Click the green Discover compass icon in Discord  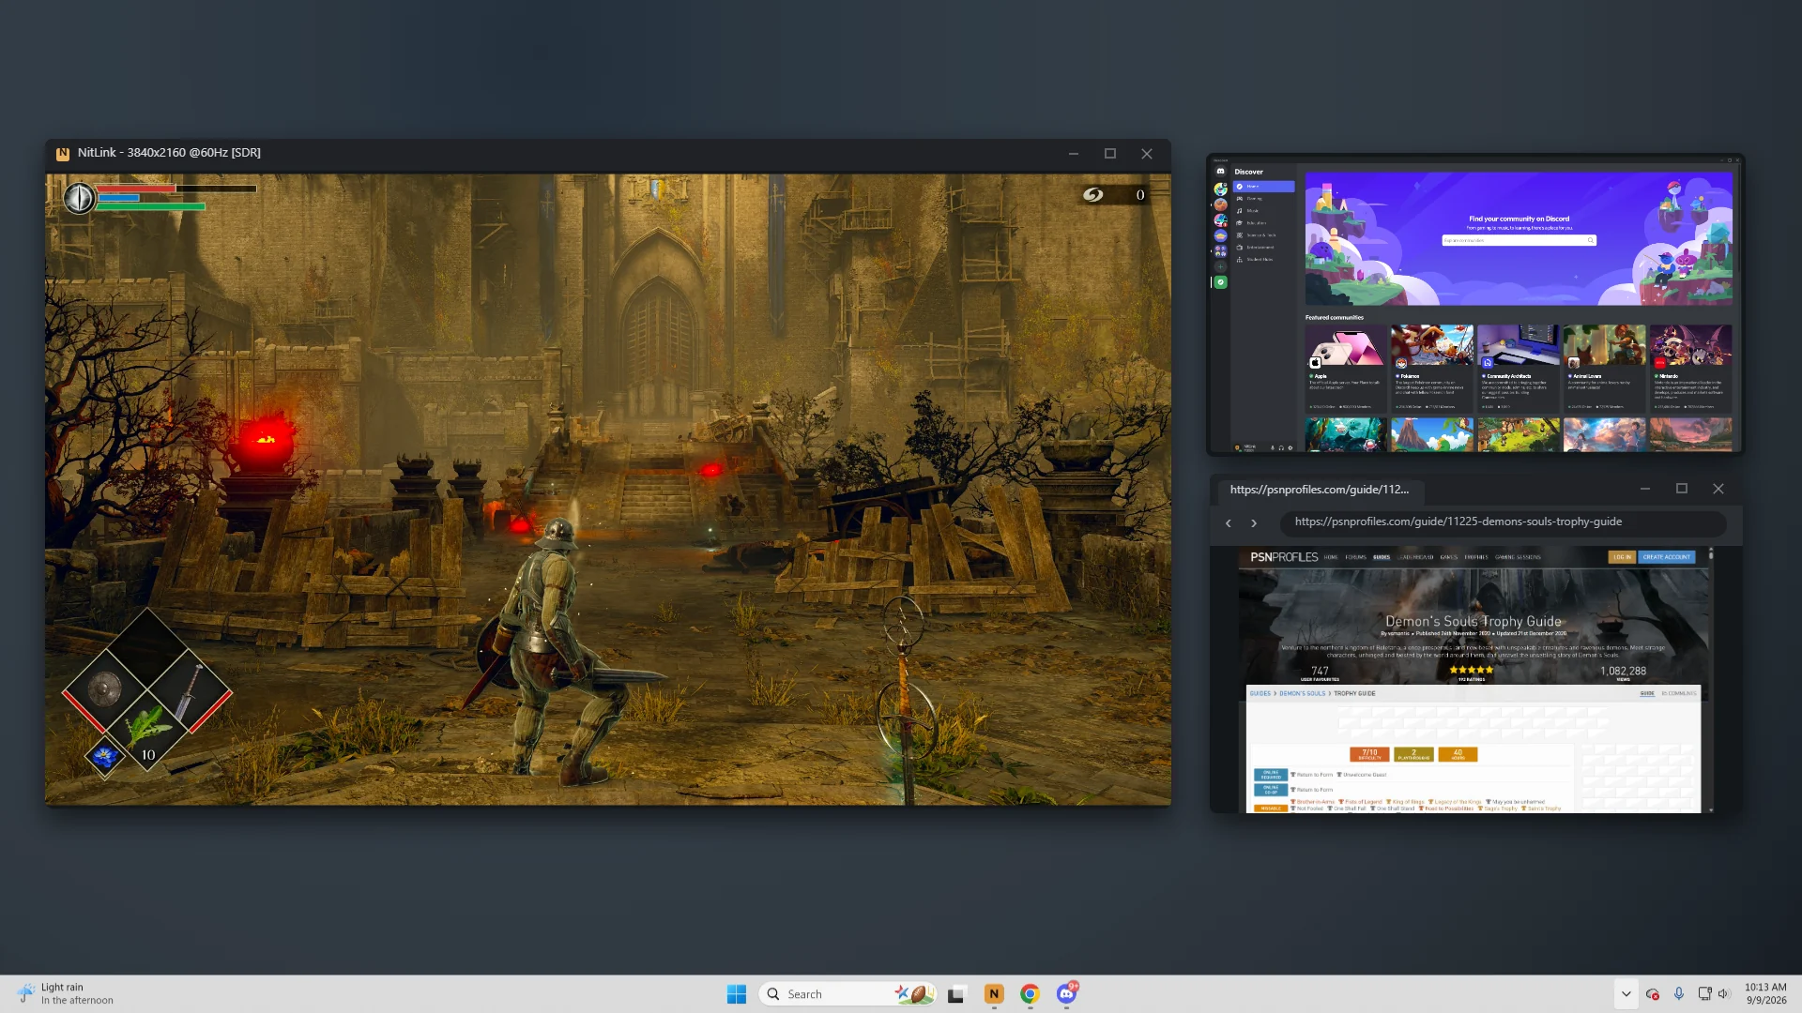click(1220, 282)
